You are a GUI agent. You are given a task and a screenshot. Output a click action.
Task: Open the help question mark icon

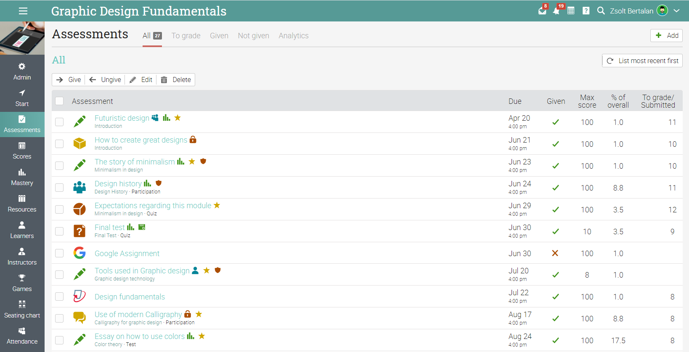[586, 11]
